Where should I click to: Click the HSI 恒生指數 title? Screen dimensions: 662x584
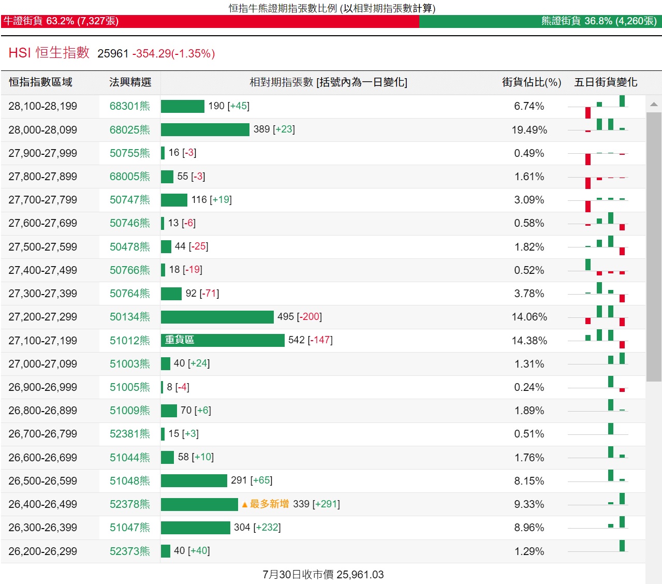click(x=49, y=53)
